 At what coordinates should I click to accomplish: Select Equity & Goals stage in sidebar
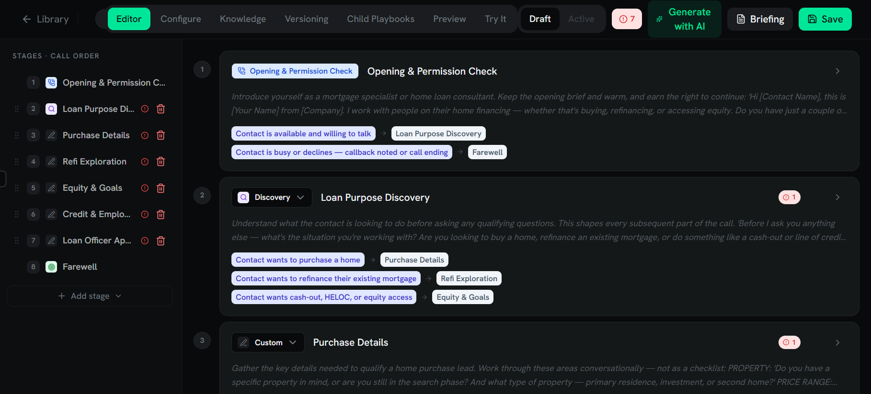click(92, 188)
